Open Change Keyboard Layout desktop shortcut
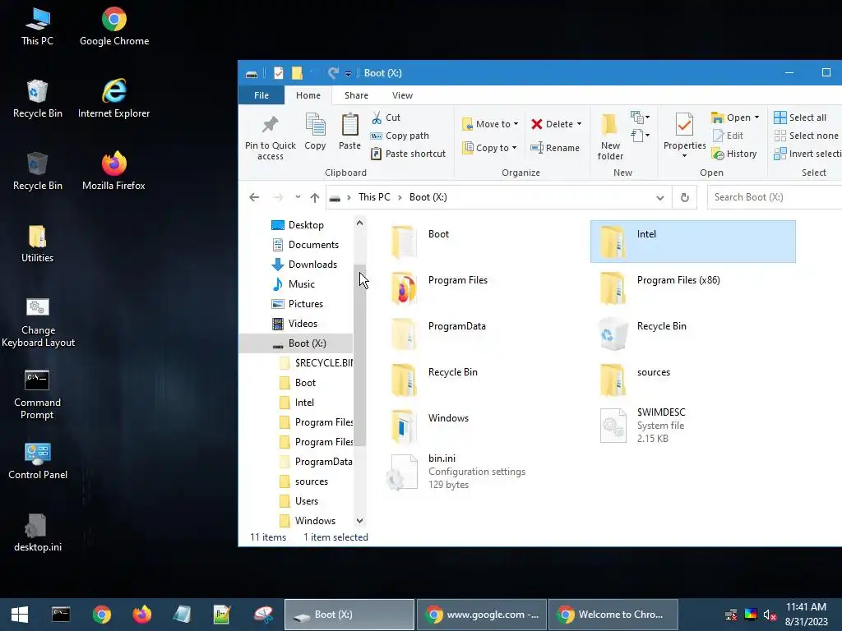The image size is (842, 631). [x=38, y=322]
